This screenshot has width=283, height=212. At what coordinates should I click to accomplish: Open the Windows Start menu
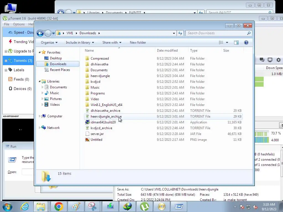click(x=7, y=206)
